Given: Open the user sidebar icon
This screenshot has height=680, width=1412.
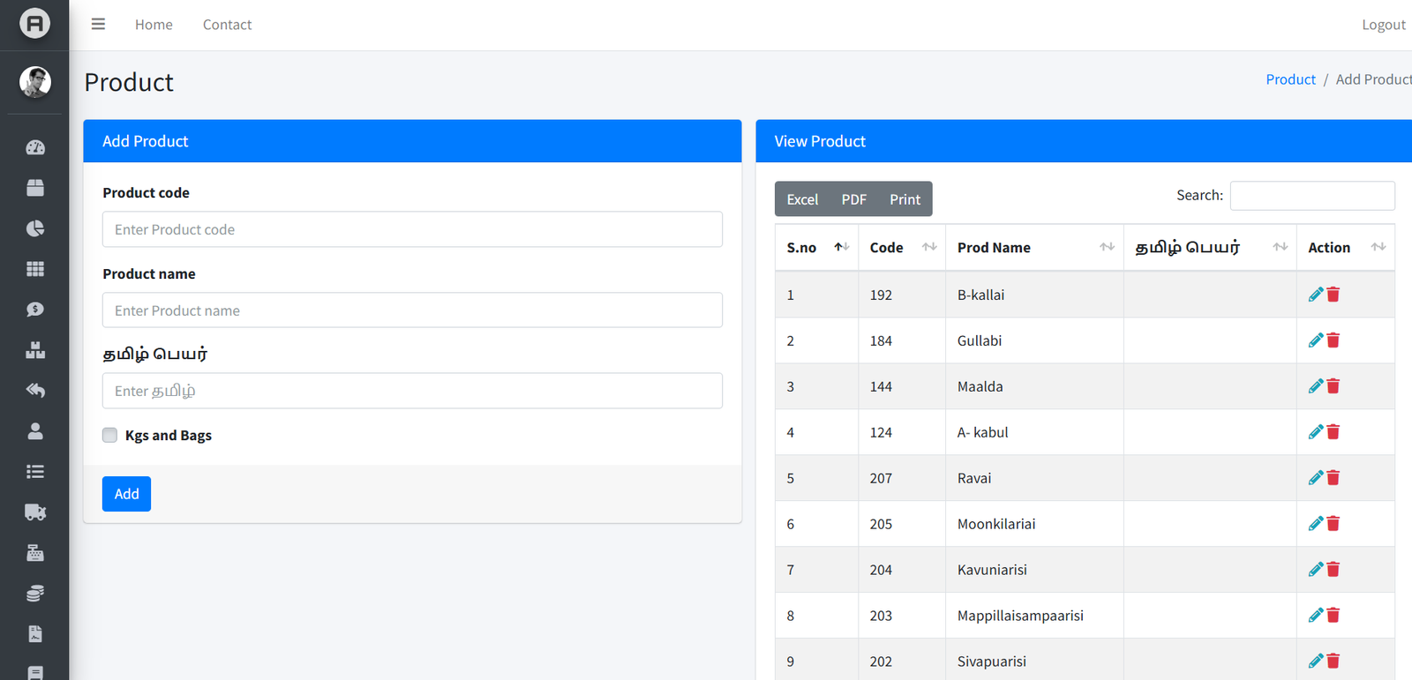Looking at the screenshot, I should (x=35, y=431).
